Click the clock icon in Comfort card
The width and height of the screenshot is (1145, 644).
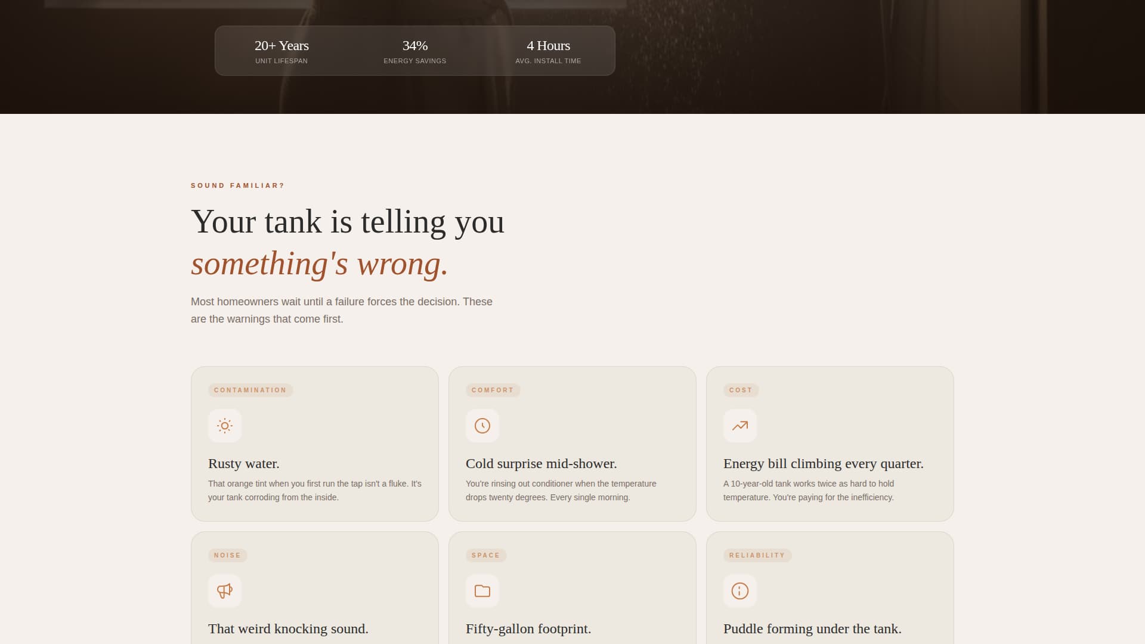pyautogui.click(x=482, y=426)
